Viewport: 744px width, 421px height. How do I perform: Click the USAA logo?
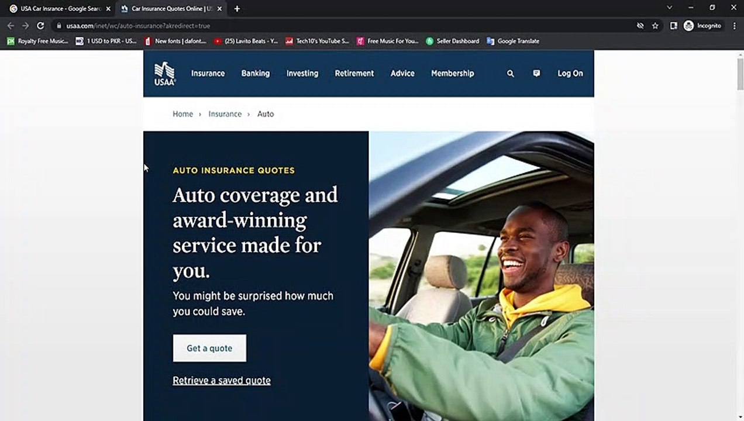point(164,74)
